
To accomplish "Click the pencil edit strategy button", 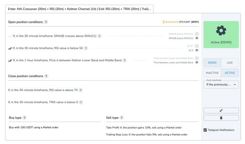I will coord(221,110).
